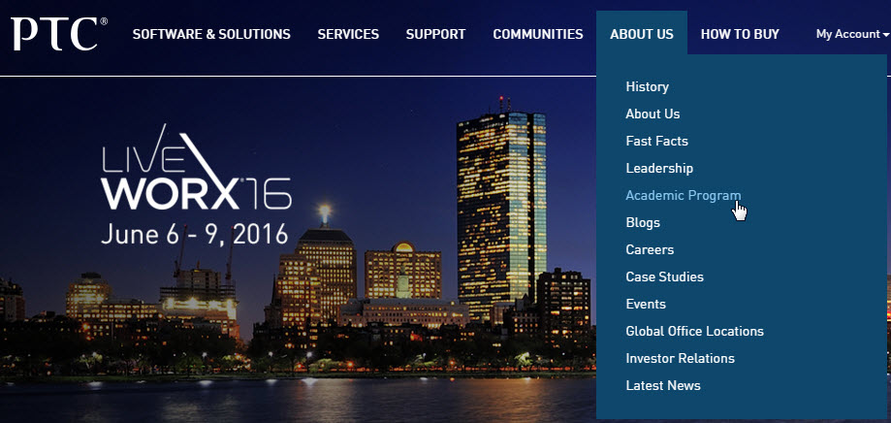The image size is (891, 423).
Task: Click the LiveWorx 16 banner logo
Action: 197,168
